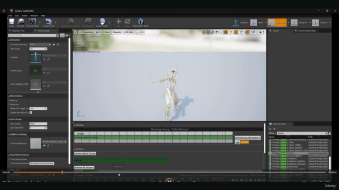Toggle the record button in playback controls
The image size is (339, 190).
[246, 180]
